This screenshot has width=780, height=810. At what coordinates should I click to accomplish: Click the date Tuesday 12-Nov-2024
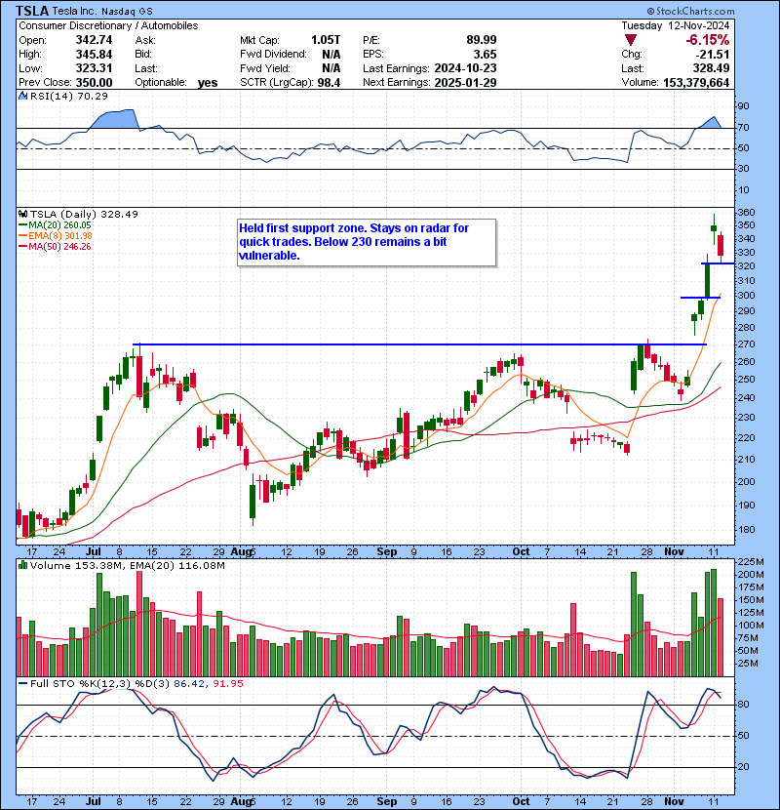coord(676,25)
